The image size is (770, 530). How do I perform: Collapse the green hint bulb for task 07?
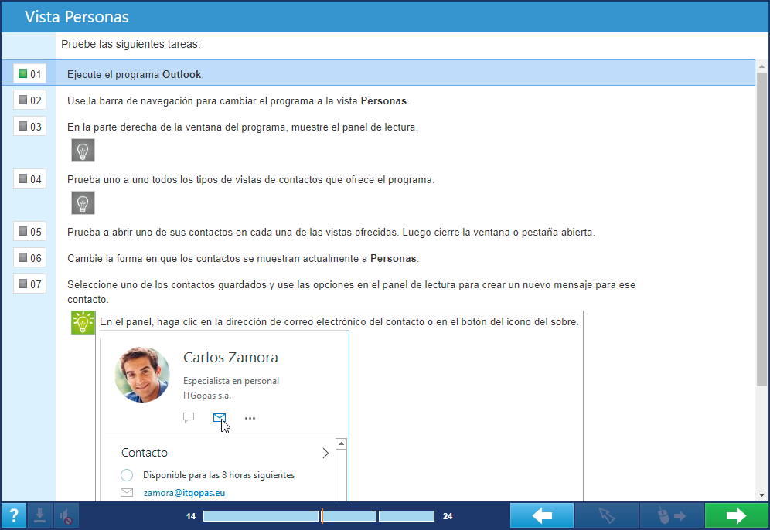click(x=83, y=322)
